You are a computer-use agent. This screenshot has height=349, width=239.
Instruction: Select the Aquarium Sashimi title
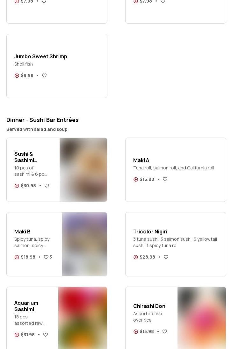pyautogui.click(x=26, y=306)
